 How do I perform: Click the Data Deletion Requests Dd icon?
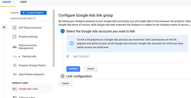[x=15, y=74]
